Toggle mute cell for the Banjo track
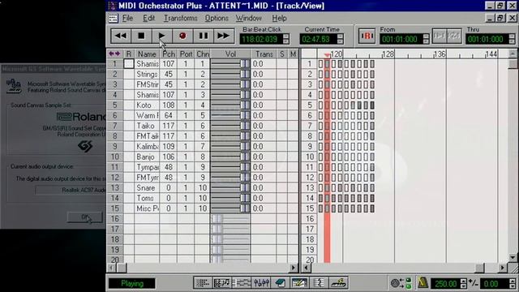Viewport: 519px width, 292px height. [293, 157]
